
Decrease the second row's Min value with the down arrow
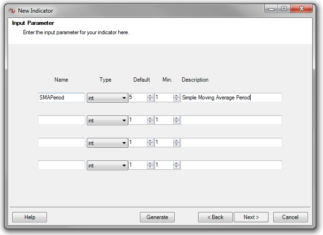pos(177,122)
